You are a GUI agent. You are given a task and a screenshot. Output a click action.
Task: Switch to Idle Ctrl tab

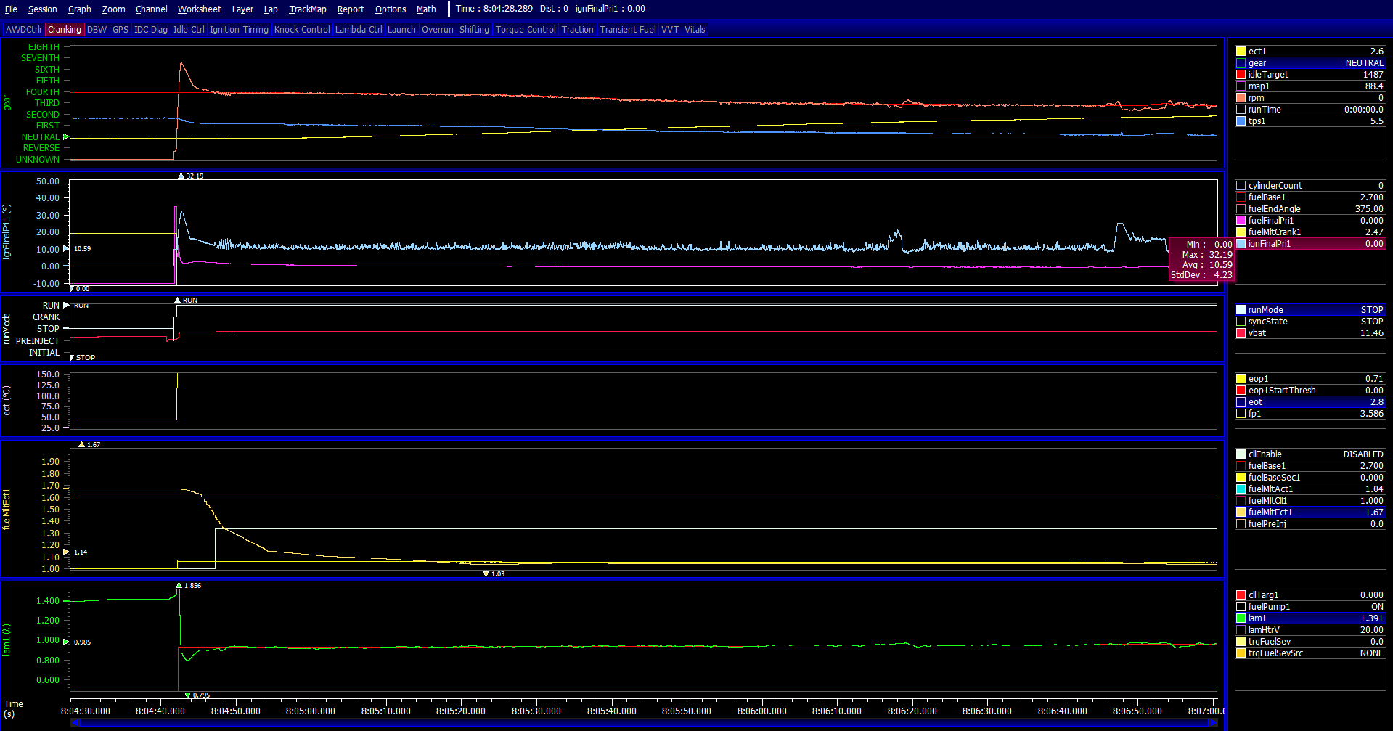[x=189, y=30]
